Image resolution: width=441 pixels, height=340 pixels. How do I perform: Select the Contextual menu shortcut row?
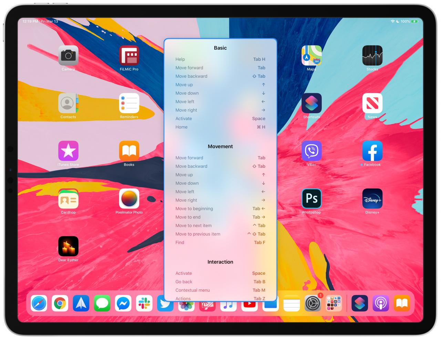pyautogui.click(x=220, y=290)
